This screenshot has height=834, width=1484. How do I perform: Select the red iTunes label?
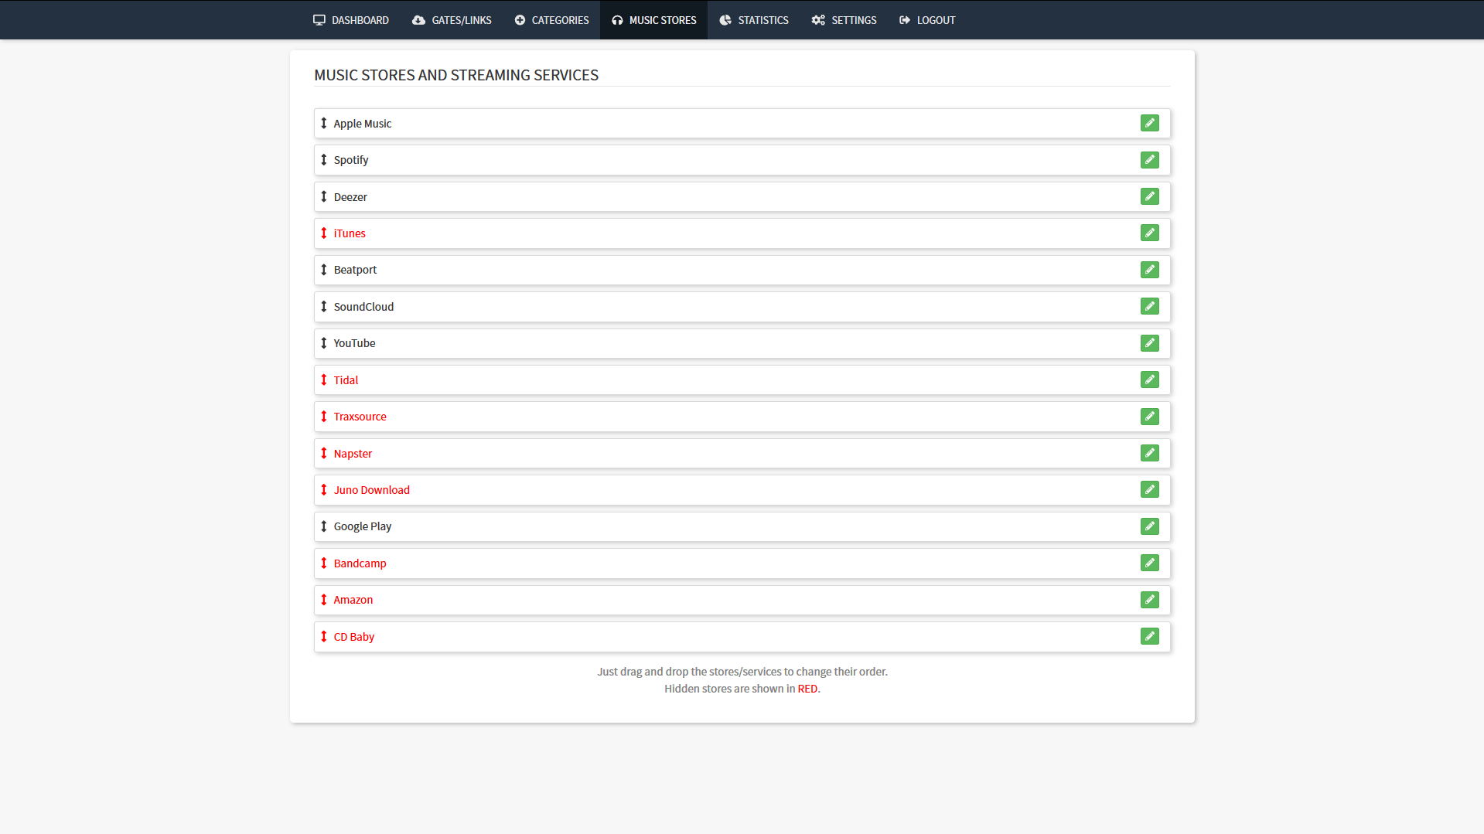tap(350, 233)
